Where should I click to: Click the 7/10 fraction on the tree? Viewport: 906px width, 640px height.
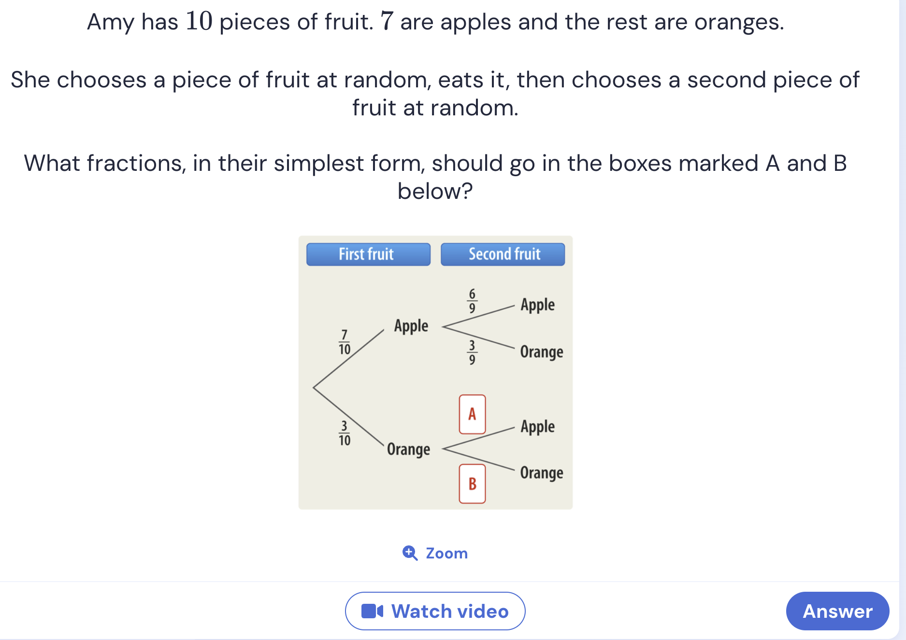coord(344,342)
